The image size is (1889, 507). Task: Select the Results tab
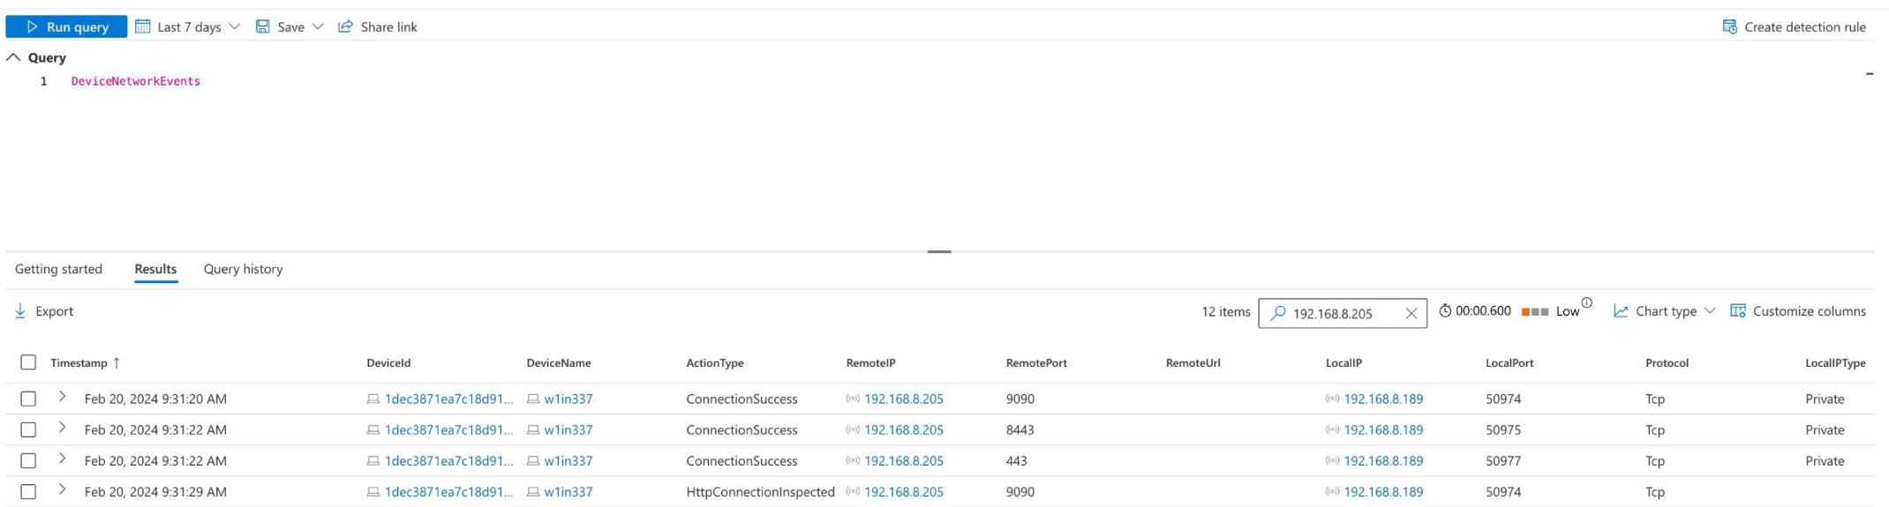(155, 269)
